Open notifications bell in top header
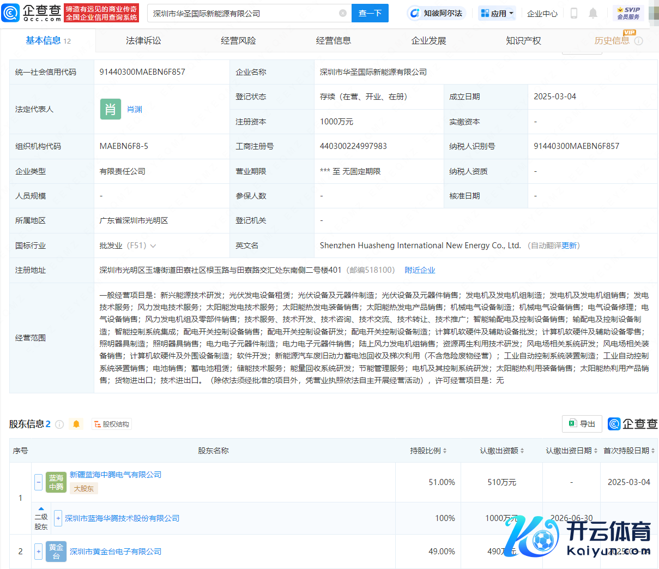Screen dimensions: 659x569 (x=593, y=13)
